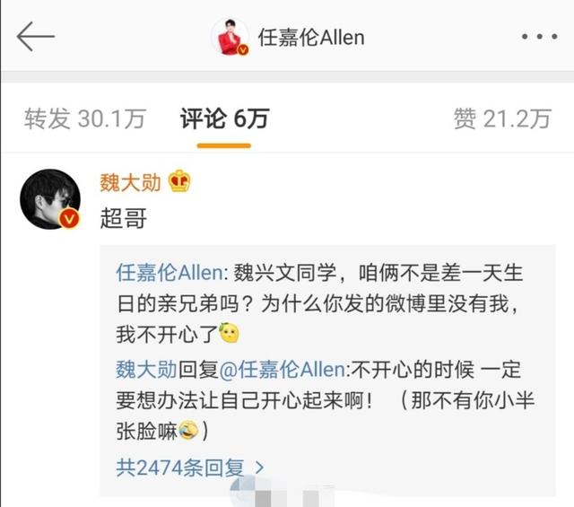Tap the back arrow icon

pos(36,36)
